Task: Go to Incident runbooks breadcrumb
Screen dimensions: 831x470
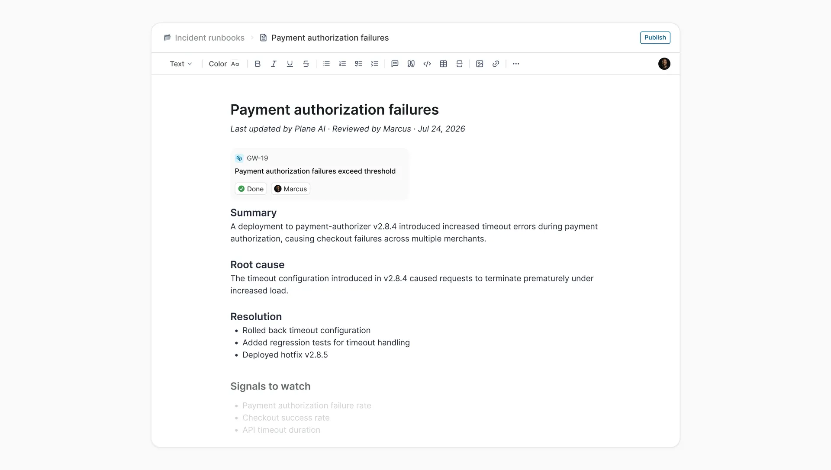Action: (204, 38)
